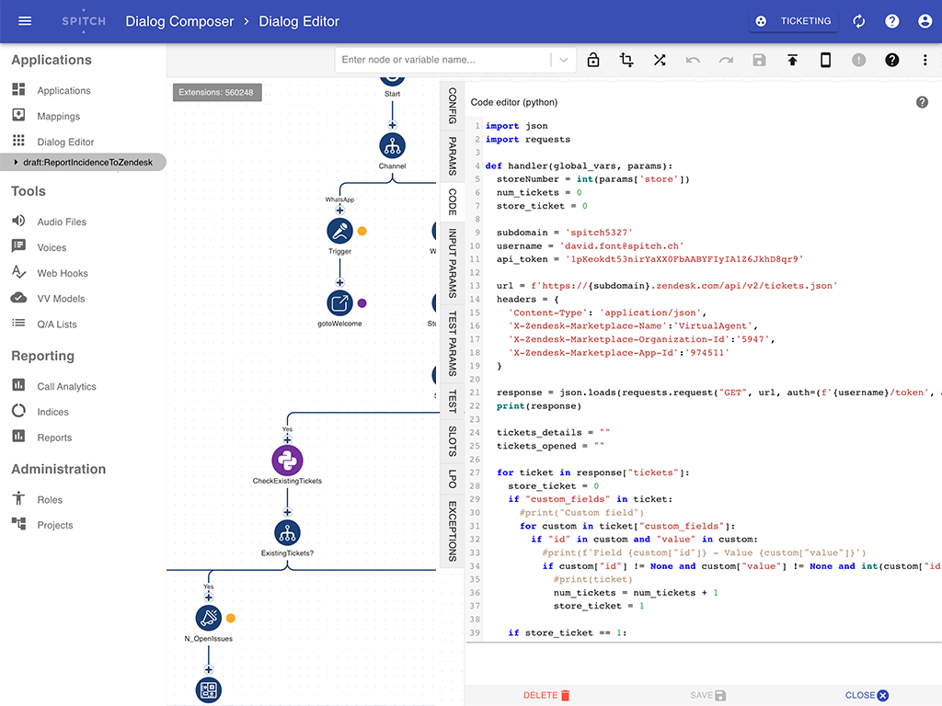Click the sync refresh icon in the top bar
This screenshot has width=942, height=706.
pos(858,20)
